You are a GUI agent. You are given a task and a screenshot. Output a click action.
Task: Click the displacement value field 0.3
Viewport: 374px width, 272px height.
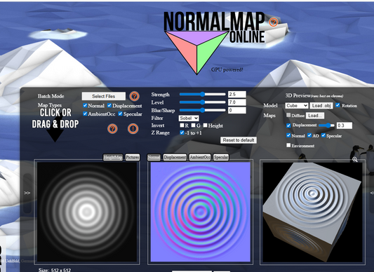click(x=345, y=125)
